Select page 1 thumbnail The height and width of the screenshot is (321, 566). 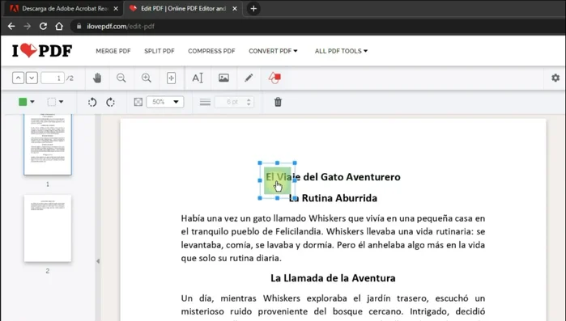(x=48, y=144)
